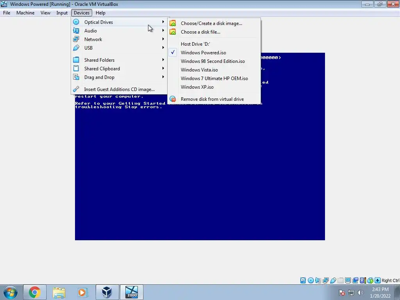The width and height of the screenshot is (400, 300).
Task: Click the greyed shared folders status icon
Action: point(340,280)
